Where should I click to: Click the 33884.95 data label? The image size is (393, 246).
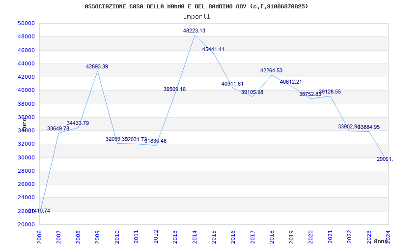point(369,127)
